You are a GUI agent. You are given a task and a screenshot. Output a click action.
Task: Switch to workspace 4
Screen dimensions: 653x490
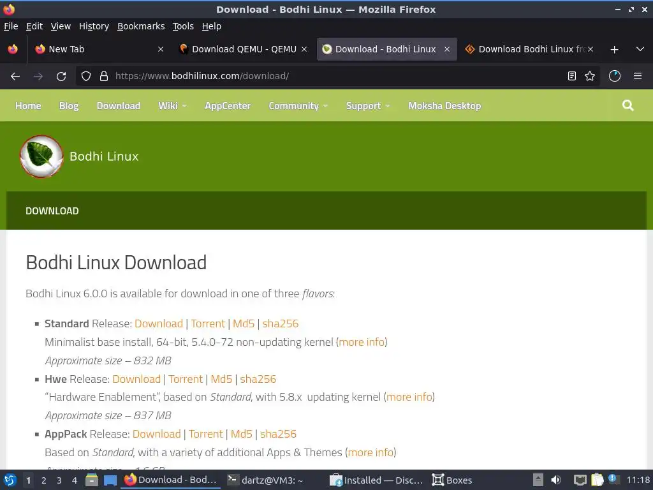point(75,480)
